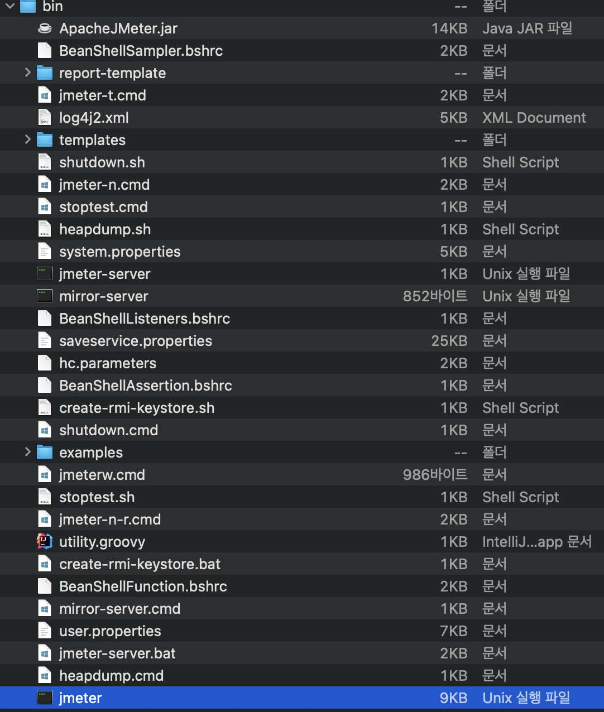Image resolution: width=604 pixels, height=712 pixels.
Task: Select the examples folder name
Action: 91,453
